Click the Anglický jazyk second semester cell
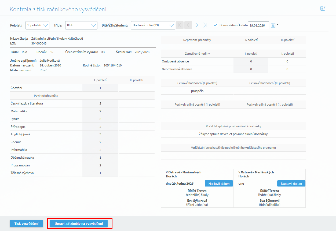The width and height of the screenshot is (336, 231). (136, 134)
